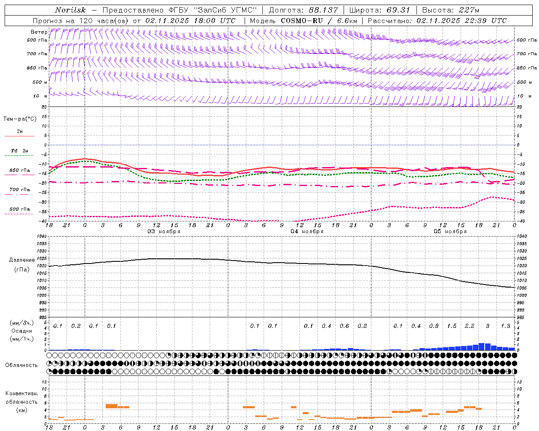This screenshot has height=431, width=539.
Task: Click "Прогноз на 120 часа(ов)" forecast text
Action: 81,21
